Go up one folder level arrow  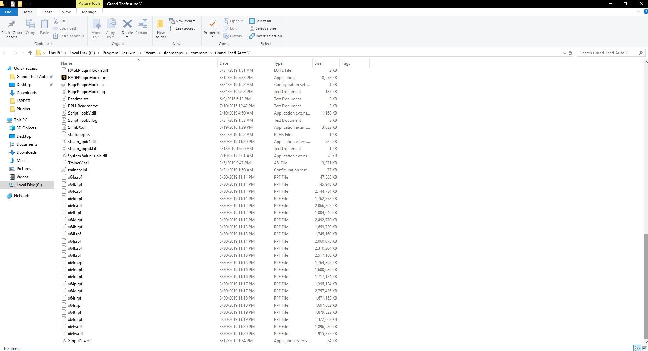(x=30, y=53)
